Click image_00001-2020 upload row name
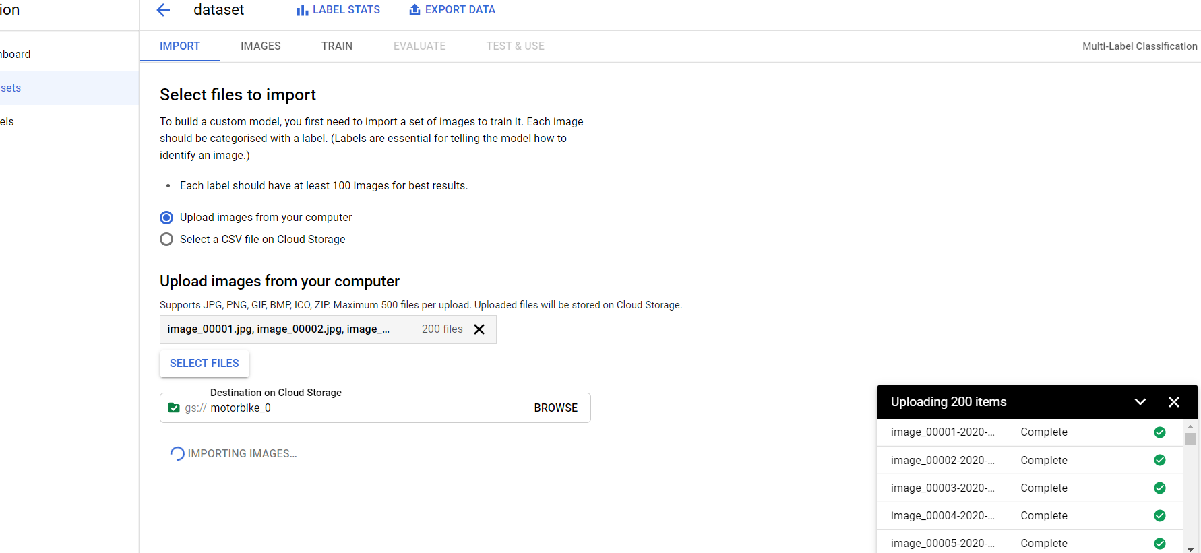Image resolution: width=1201 pixels, height=553 pixels. pyautogui.click(x=943, y=432)
